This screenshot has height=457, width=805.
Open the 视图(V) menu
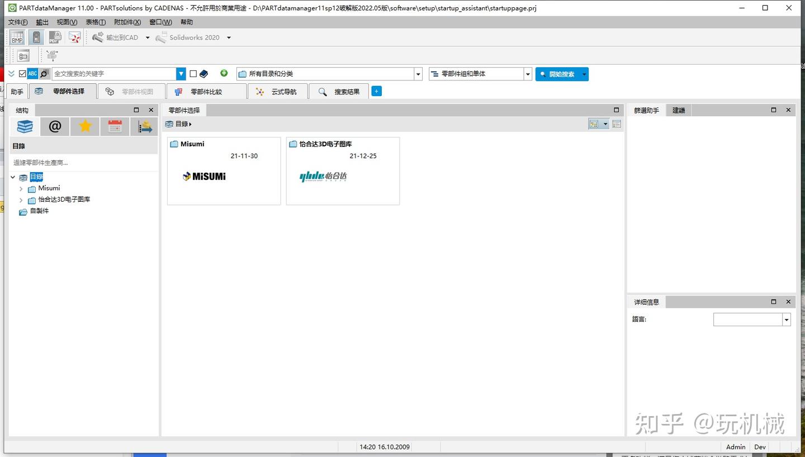(67, 22)
